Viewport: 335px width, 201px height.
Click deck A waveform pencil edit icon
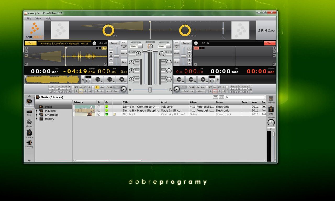click(x=105, y=64)
